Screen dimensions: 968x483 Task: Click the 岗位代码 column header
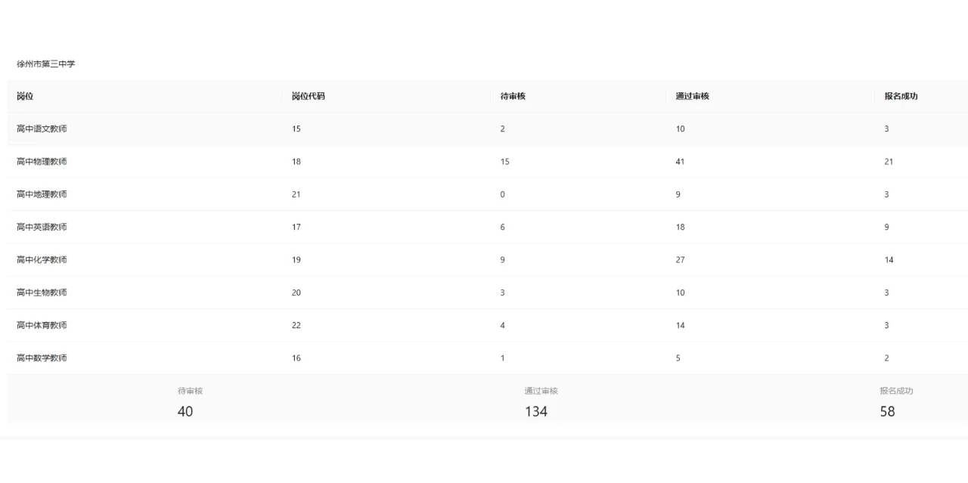point(309,97)
